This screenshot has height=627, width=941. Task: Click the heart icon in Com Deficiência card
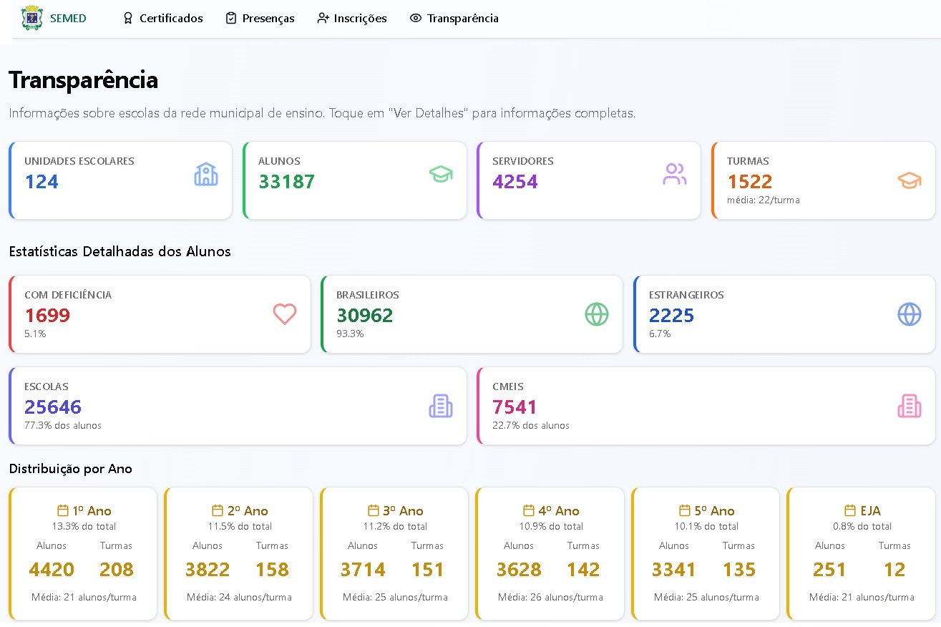tap(285, 314)
